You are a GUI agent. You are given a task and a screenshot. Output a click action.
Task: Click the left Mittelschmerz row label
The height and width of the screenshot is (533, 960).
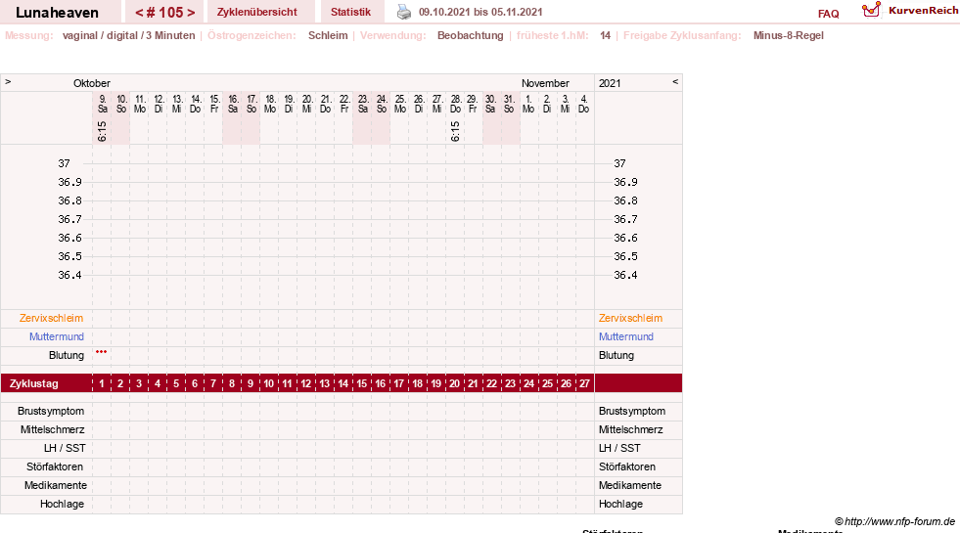[53, 429]
